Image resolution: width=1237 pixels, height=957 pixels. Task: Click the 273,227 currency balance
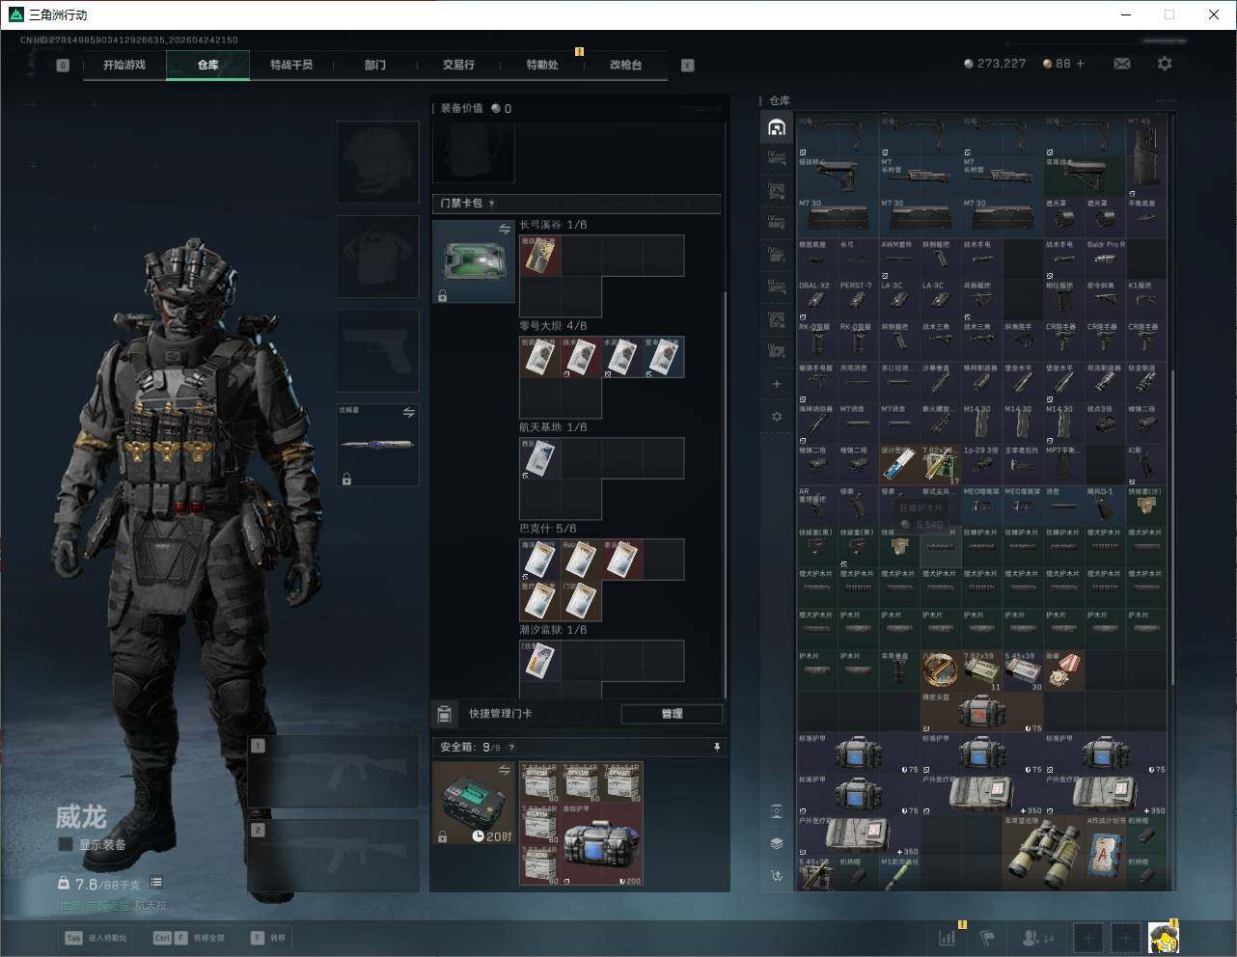[996, 64]
